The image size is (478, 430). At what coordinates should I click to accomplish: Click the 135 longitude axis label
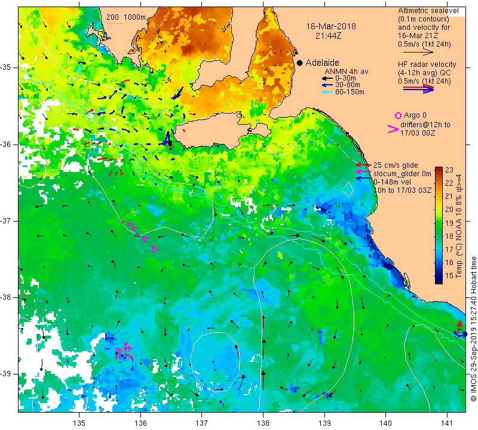pyautogui.click(x=79, y=423)
